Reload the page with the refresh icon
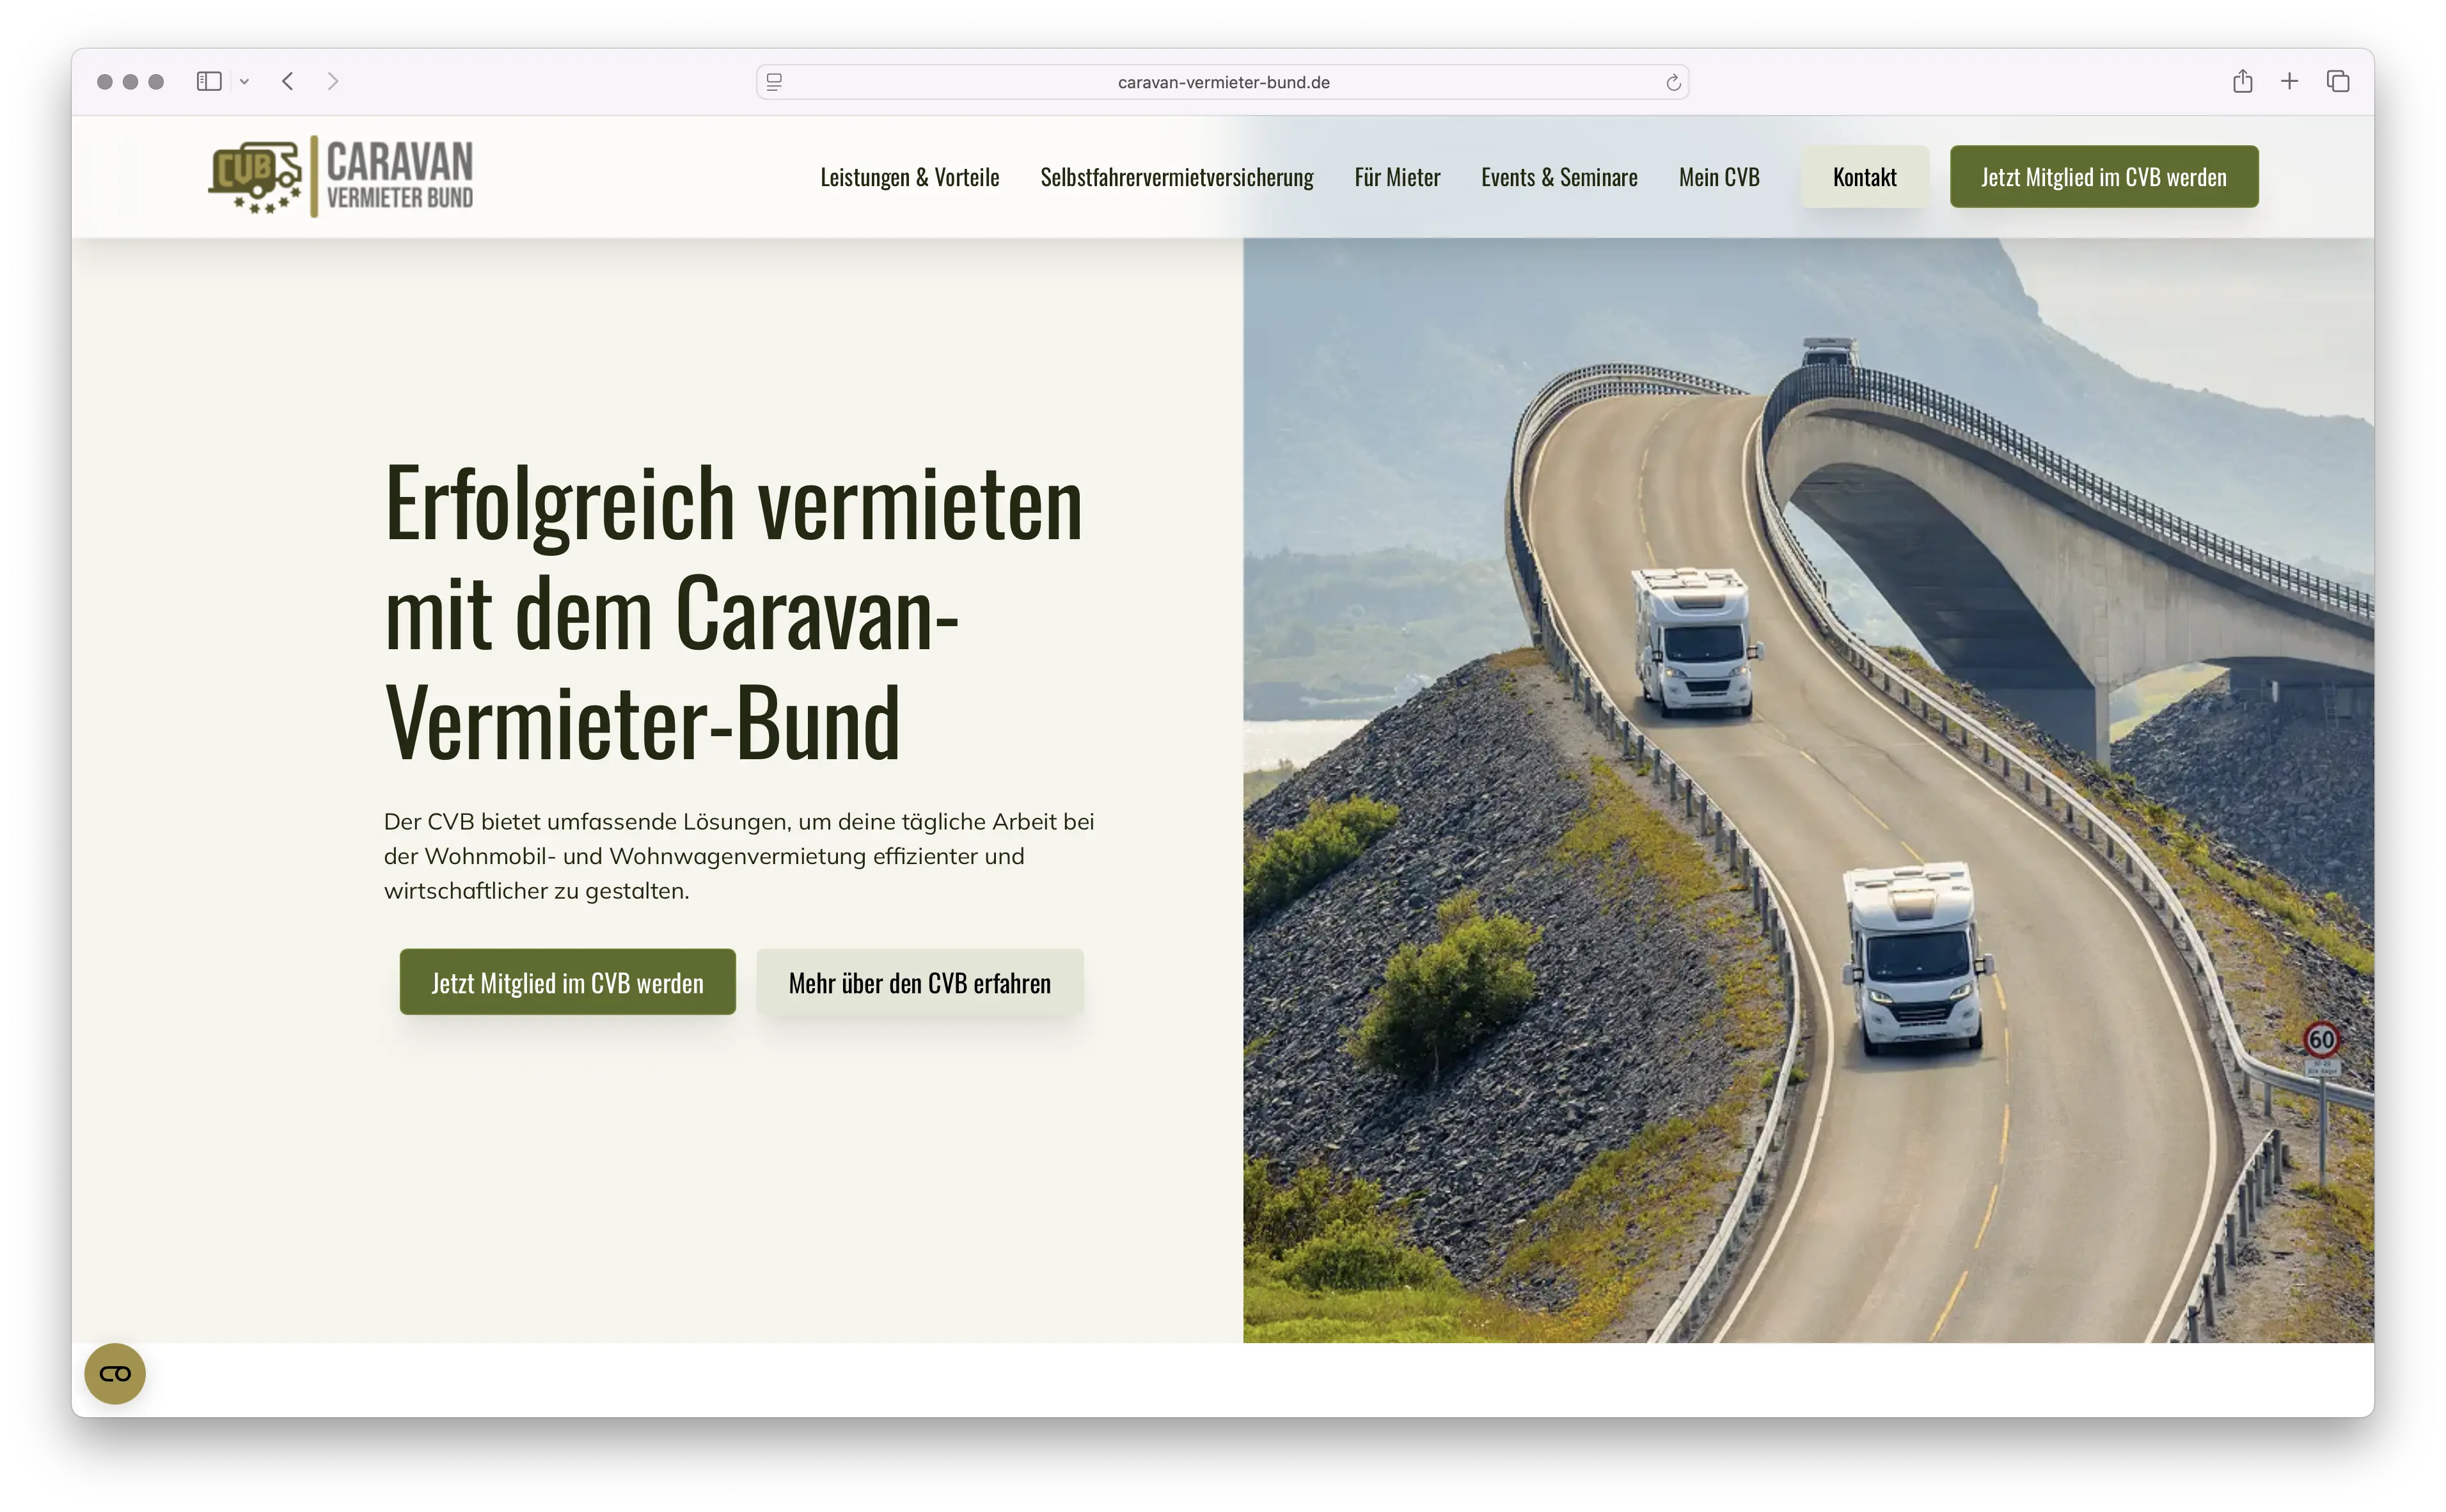 (x=1673, y=82)
